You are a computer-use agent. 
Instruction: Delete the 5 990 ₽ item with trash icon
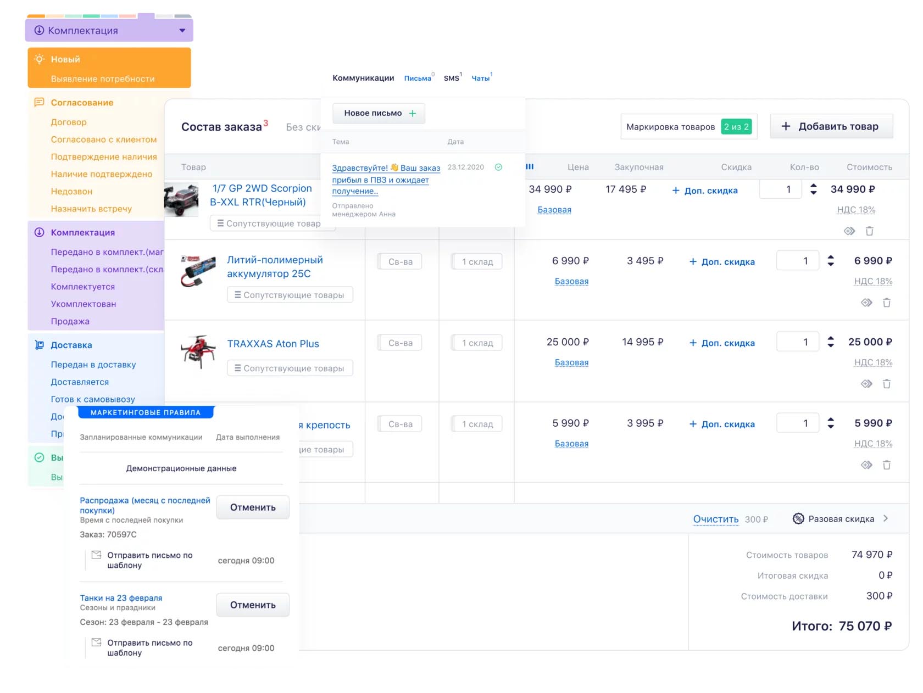point(886,465)
